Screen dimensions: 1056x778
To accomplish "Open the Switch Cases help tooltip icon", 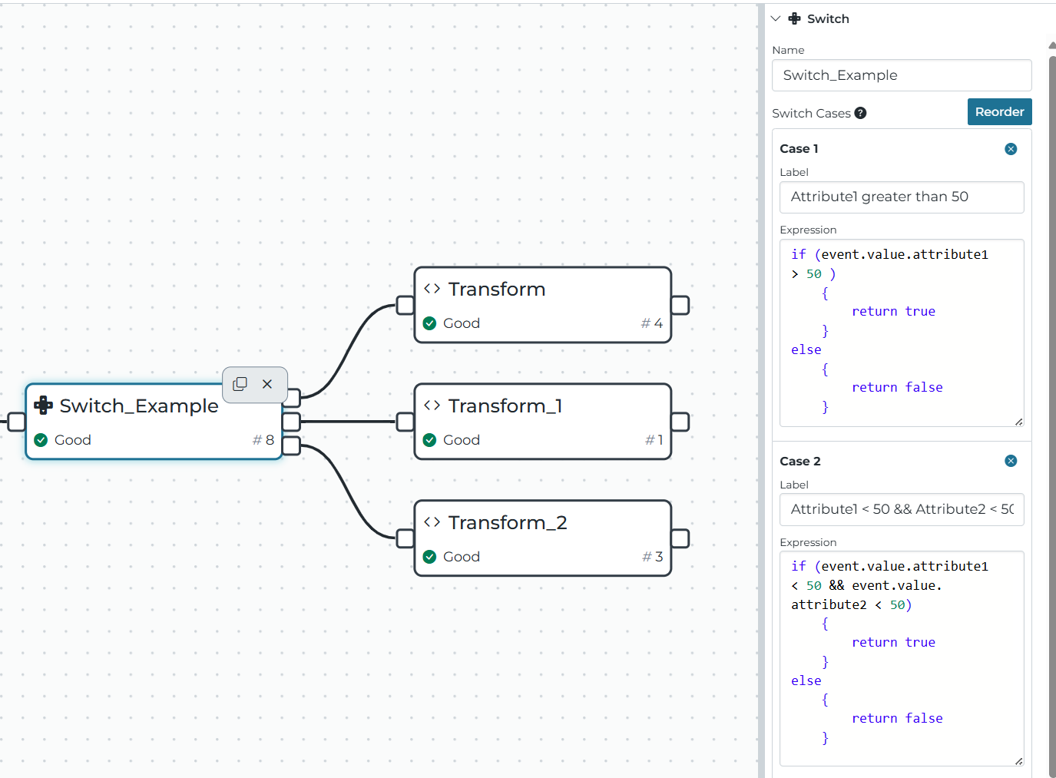I will [860, 113].
